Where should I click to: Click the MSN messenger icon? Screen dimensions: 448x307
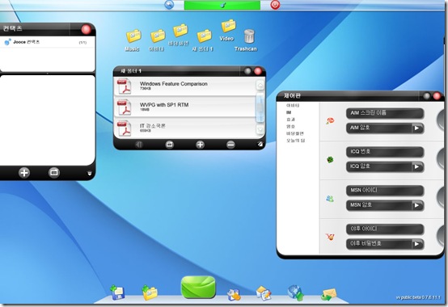[x=330, y=198]
